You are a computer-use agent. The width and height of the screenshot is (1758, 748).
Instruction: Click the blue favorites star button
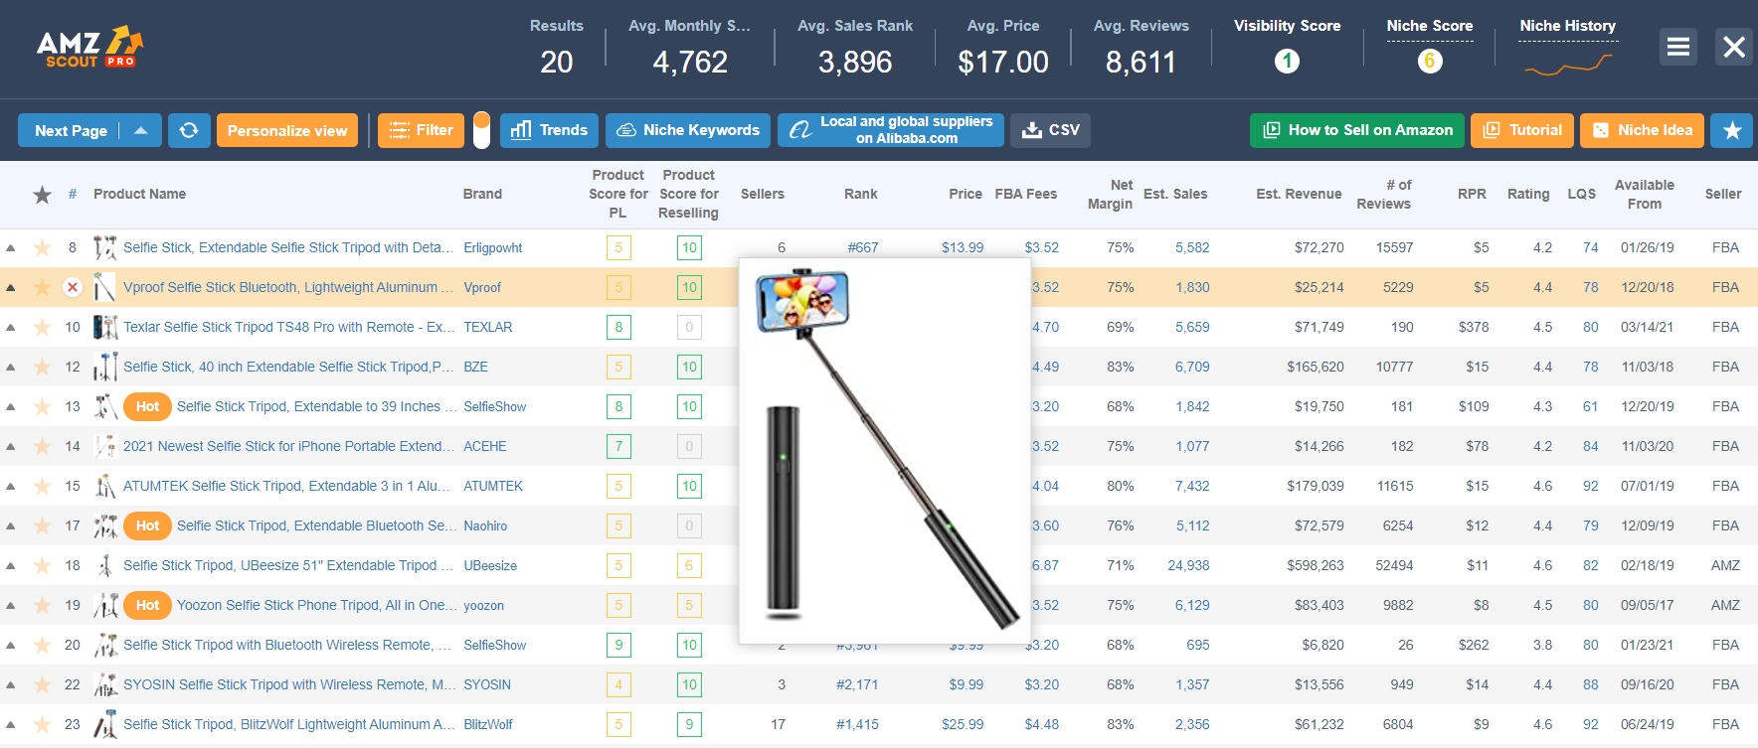pos(1731,130)
